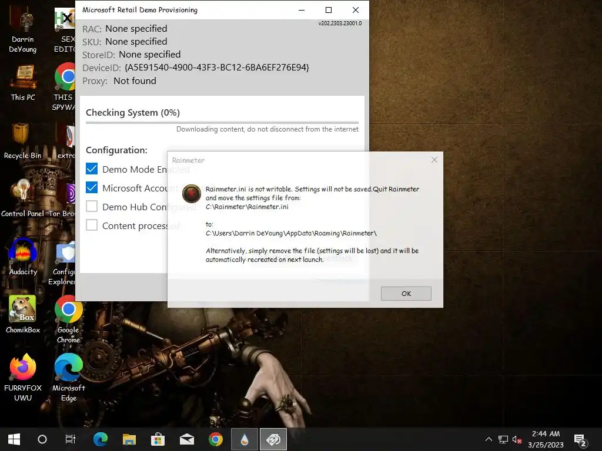Click the Checking System progress bar
The image size is (602, 451).
222,123
